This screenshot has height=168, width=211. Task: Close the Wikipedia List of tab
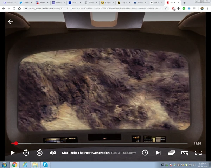pos(162,3)
